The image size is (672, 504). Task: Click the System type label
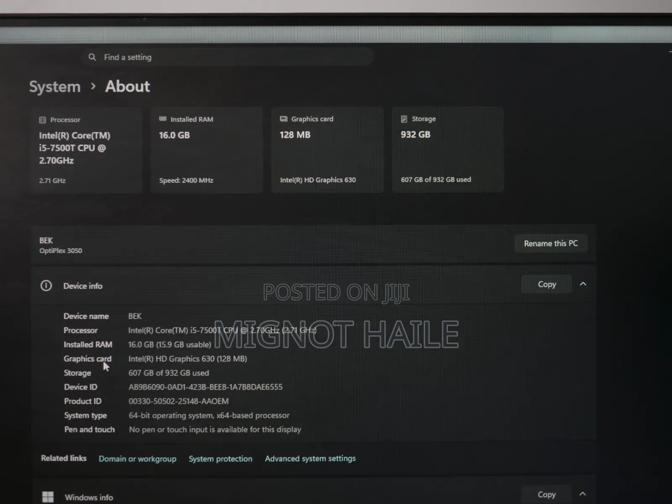tap(86, 415)
